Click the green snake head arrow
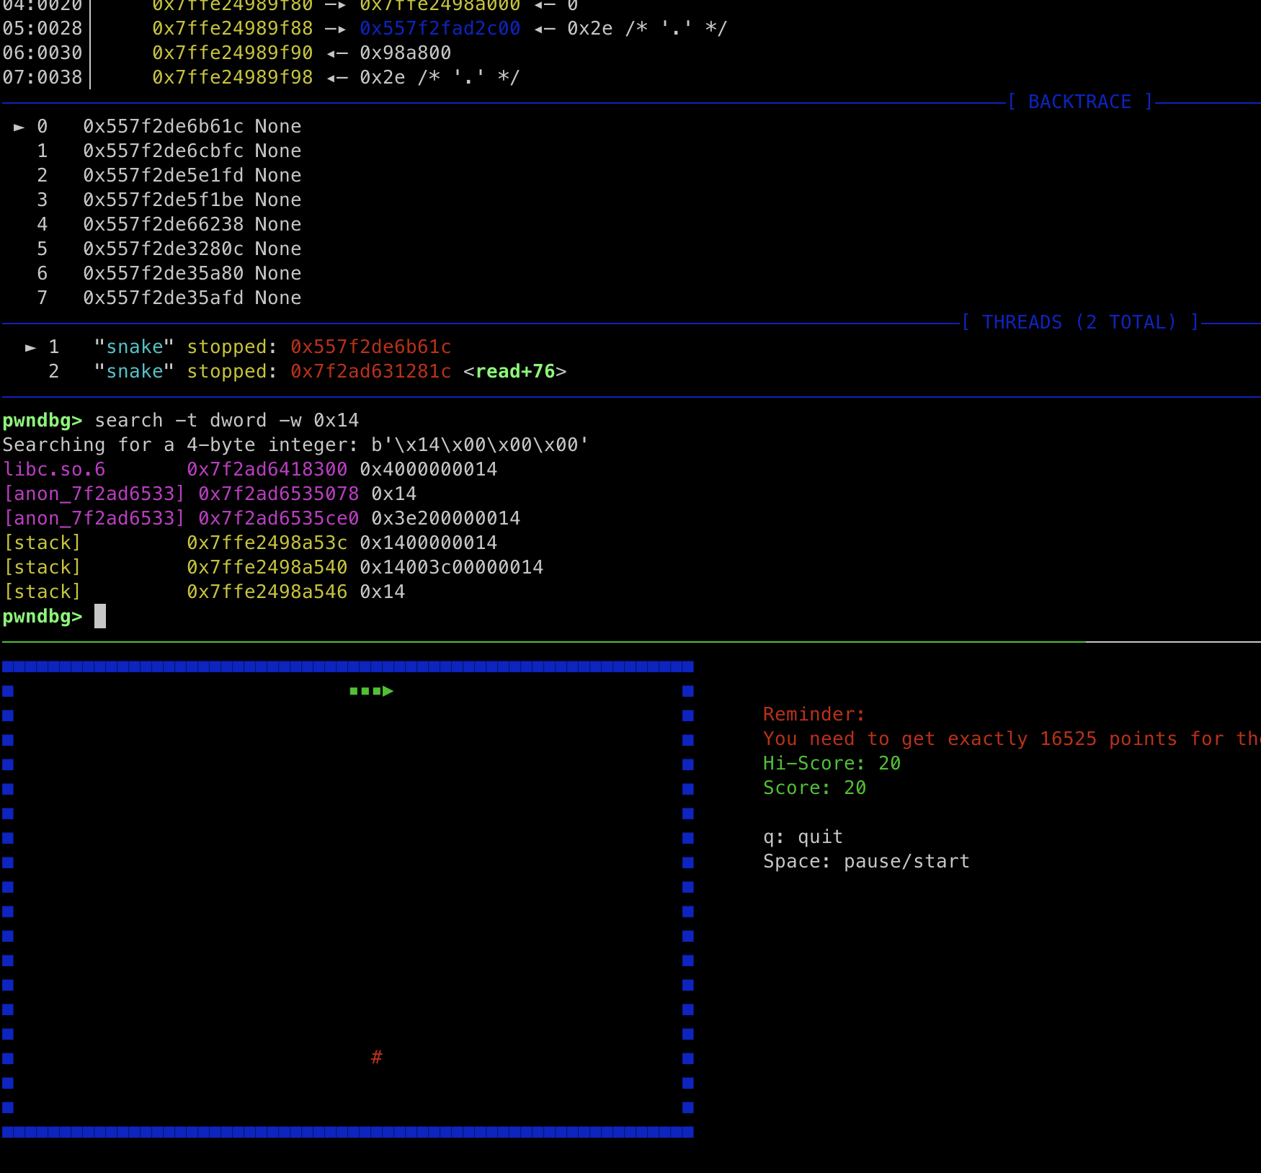This screenshot has height=1173, width=1261. click(x=388, y=691)
